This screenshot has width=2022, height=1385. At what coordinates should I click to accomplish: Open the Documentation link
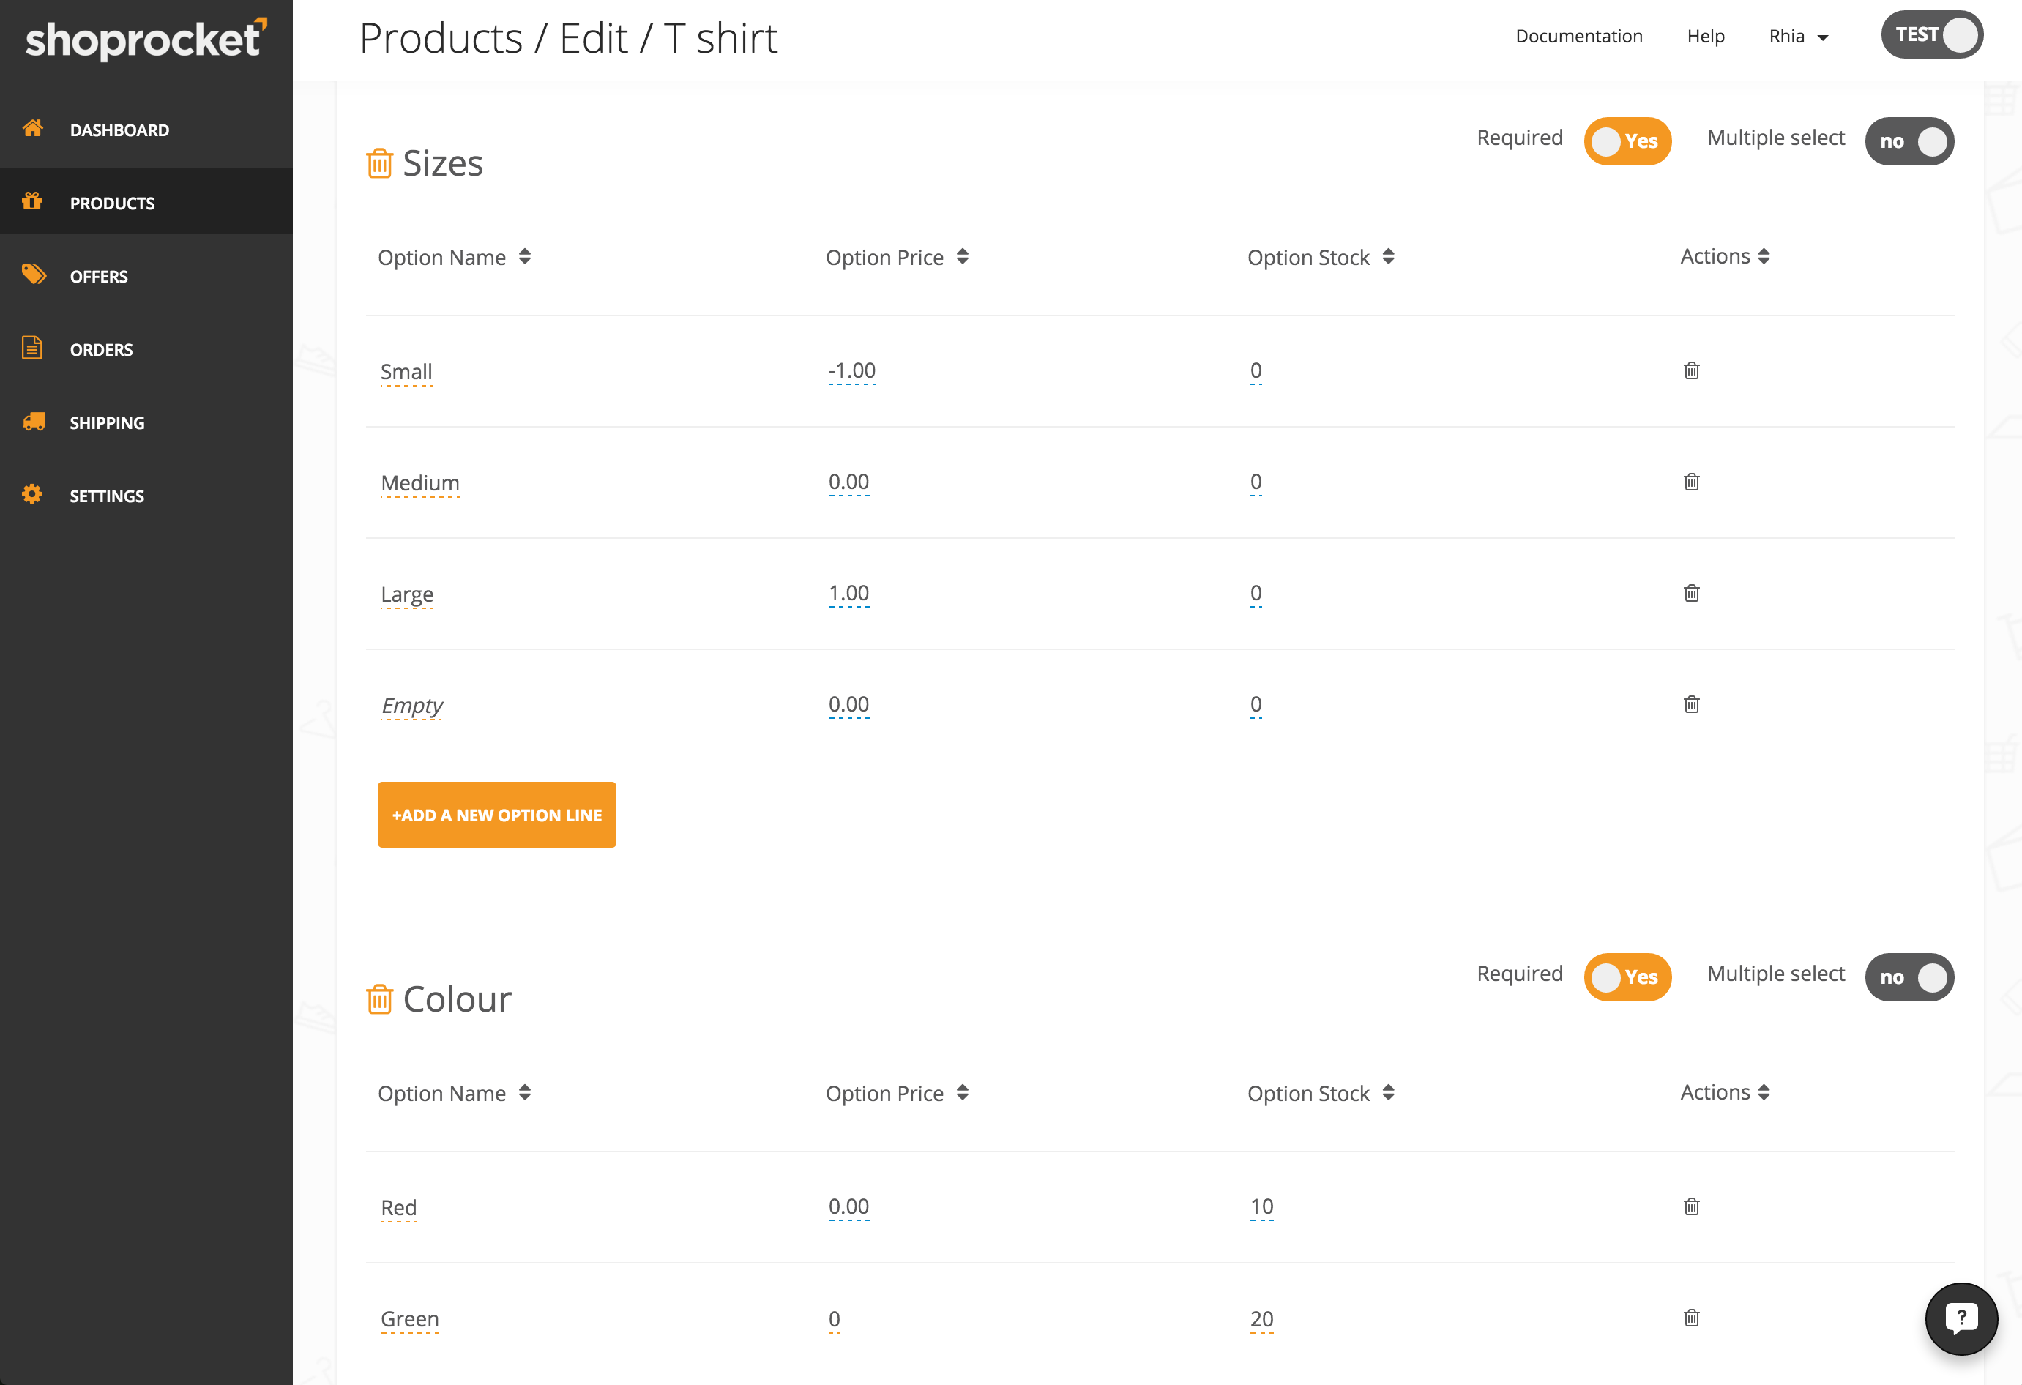tap(1578, 37)
